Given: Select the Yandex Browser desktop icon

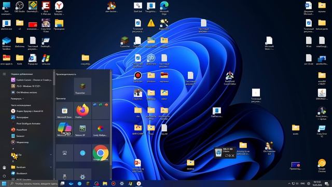Looking at the screenshot, I should pyautogui.click(x=59, y=8).
